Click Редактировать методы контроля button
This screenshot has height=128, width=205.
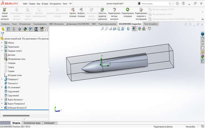(114, 14)
